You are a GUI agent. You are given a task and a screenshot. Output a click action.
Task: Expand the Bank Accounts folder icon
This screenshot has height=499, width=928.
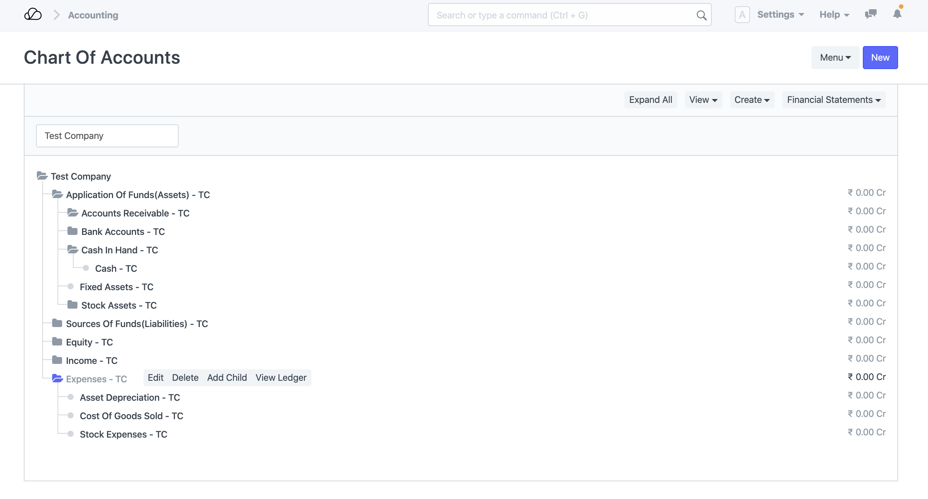pyautogui.click(x=72, y=231)
